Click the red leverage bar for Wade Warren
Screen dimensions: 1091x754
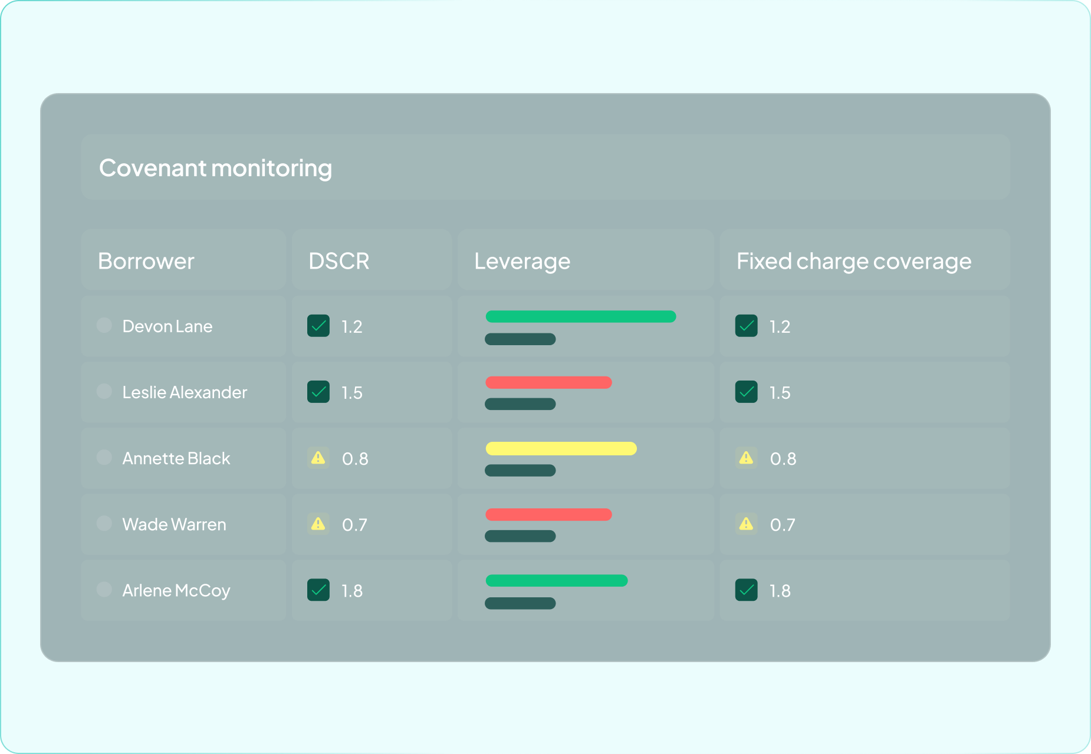pos(548,514)
